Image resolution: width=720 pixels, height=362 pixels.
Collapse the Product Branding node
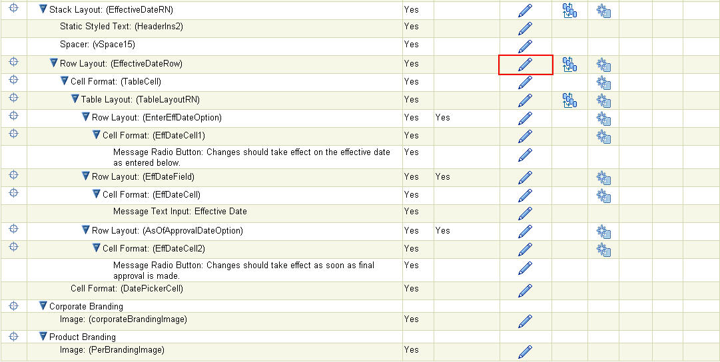pyautogui.click(x=43, y=337)
